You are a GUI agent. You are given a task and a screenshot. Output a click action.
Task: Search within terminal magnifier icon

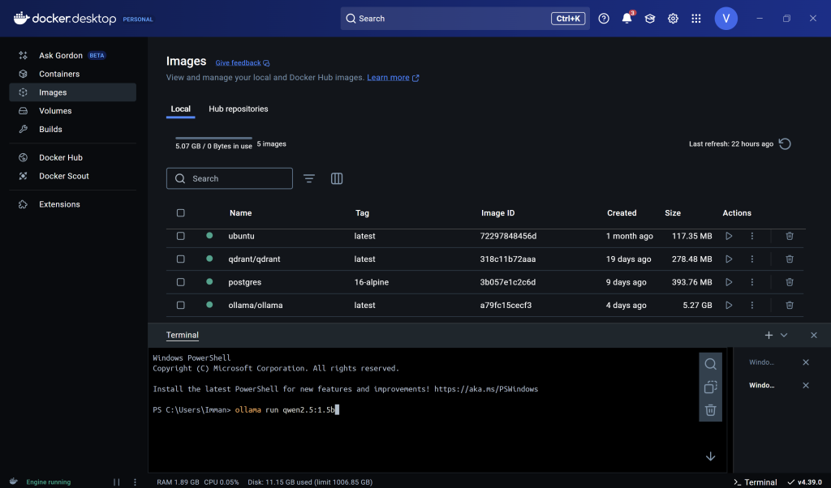point(711,364)
